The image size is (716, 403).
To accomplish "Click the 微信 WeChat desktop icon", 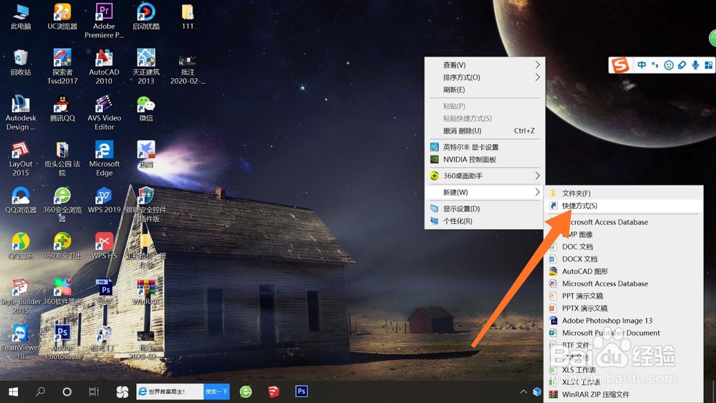I will (146, 109).
